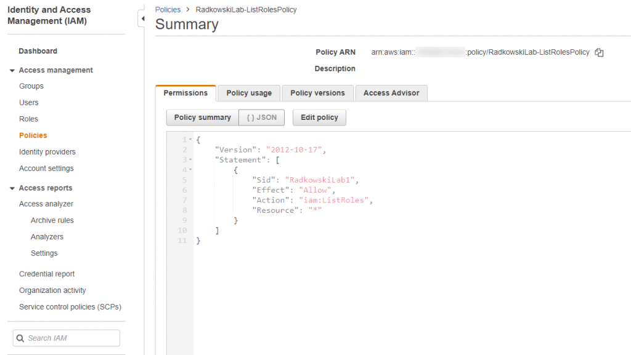
Task: Click the "RadkowskiLab1" Sid value
Action: tap(320, 180)
